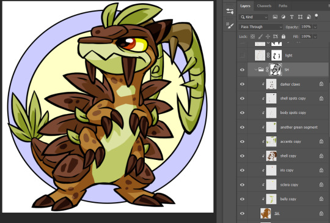Select the SH group layer mask thumbnail
Screen dimensions: 330x223
point(276,69)
